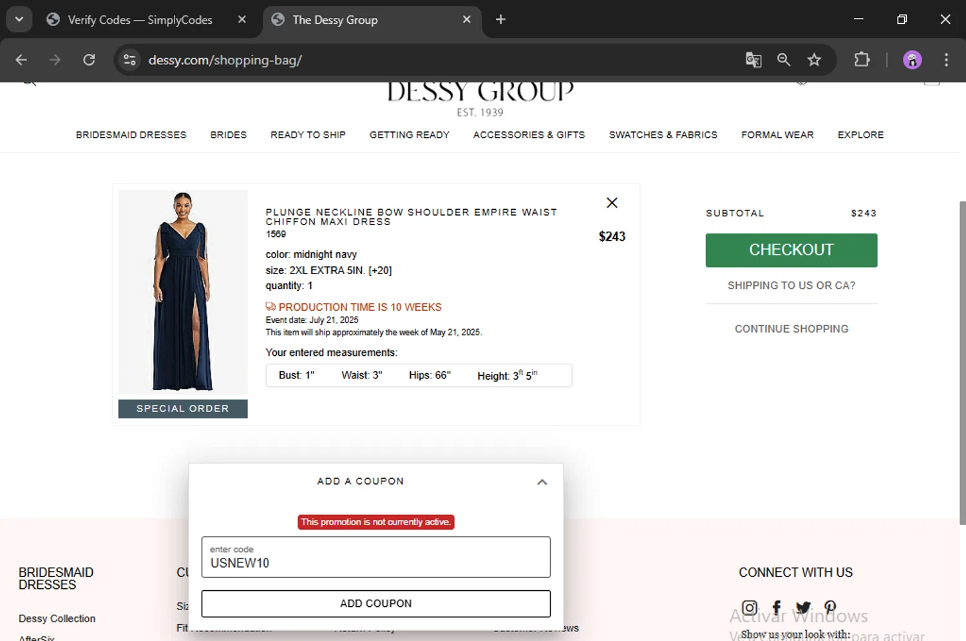Image resolution: width=966 pixels, height=641 pixels.
Task: Collapse the Add a Coupon panel
Action: (542, 481)
